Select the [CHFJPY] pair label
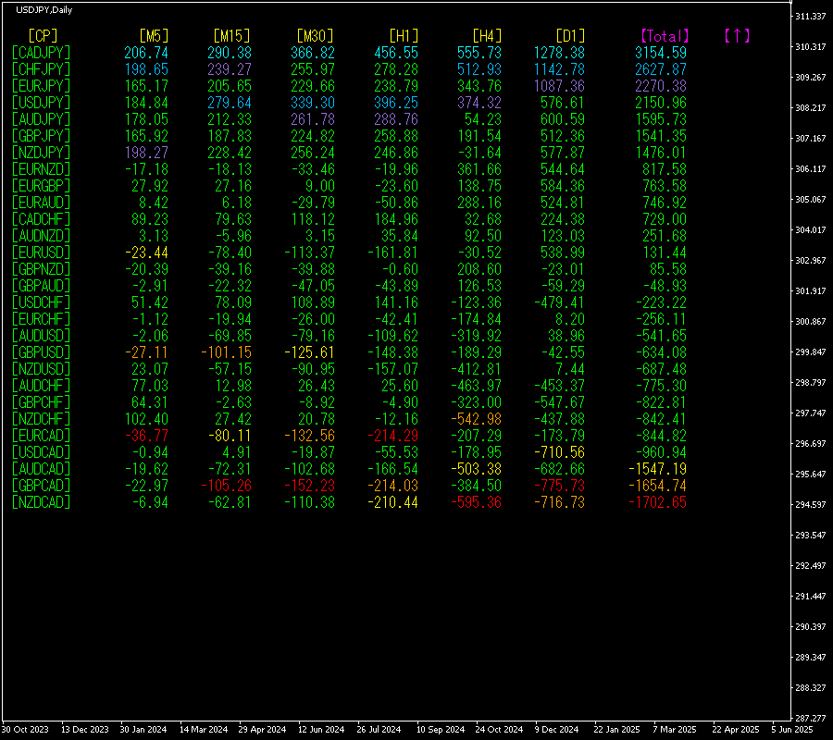The height and width of the screenshot is (740, 833). tap(41, 69)
